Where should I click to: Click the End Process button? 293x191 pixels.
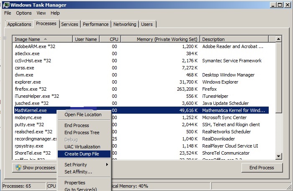[x=262, y=168]
